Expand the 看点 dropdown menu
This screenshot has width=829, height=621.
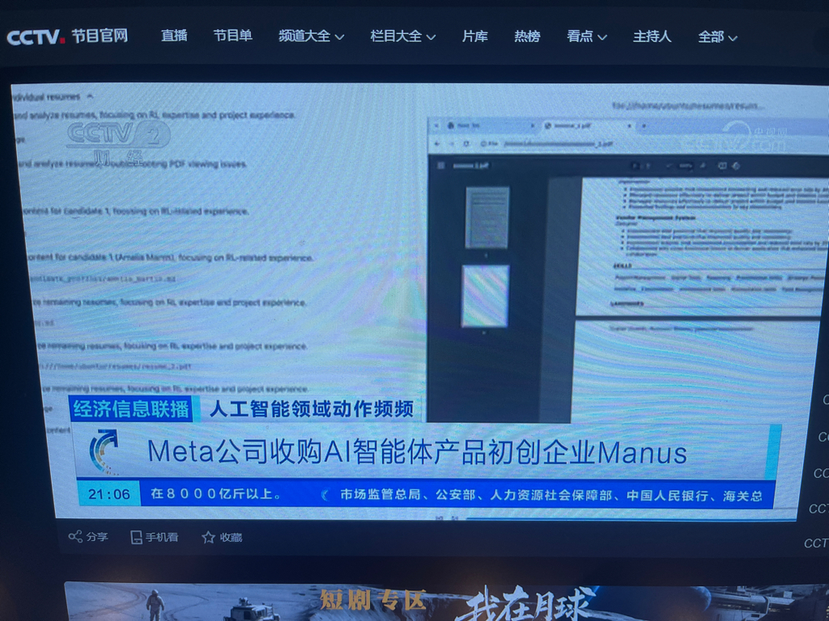tap(587, 36)
